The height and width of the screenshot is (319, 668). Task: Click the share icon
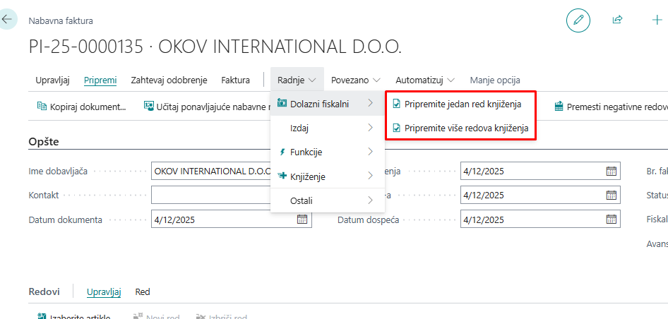tap(617, 20)
